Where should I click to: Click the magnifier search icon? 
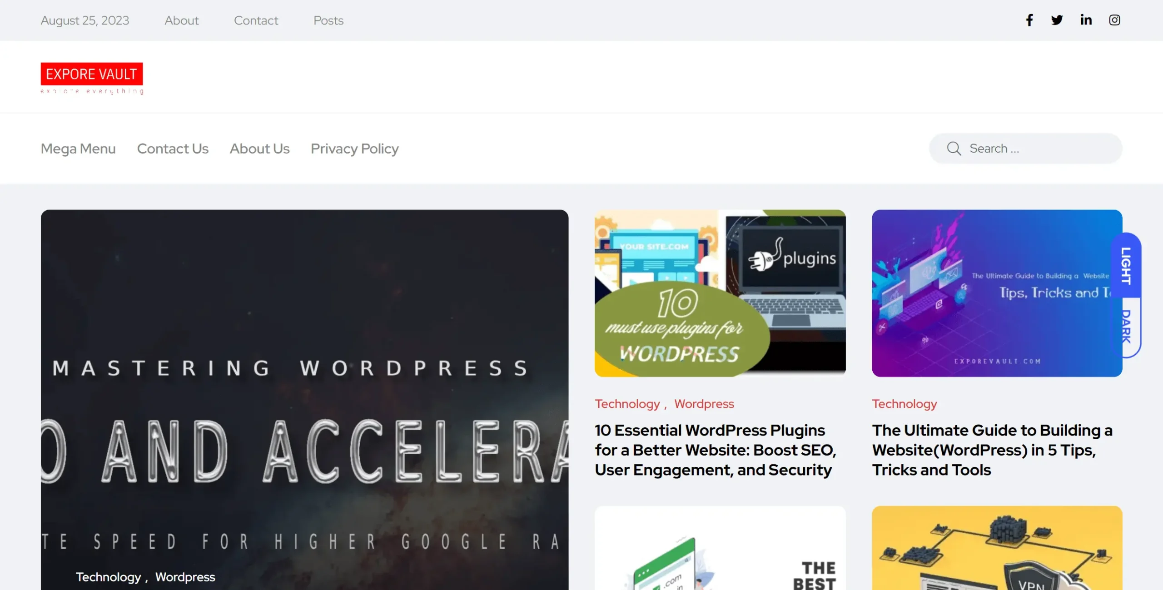[x=954, y=149]
